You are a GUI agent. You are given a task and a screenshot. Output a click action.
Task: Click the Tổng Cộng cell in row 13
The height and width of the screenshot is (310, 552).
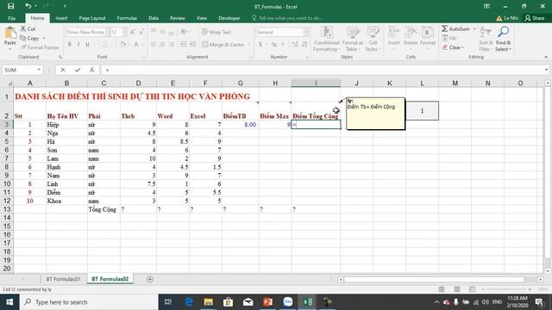pyautogui.click(x=103, y=209)
